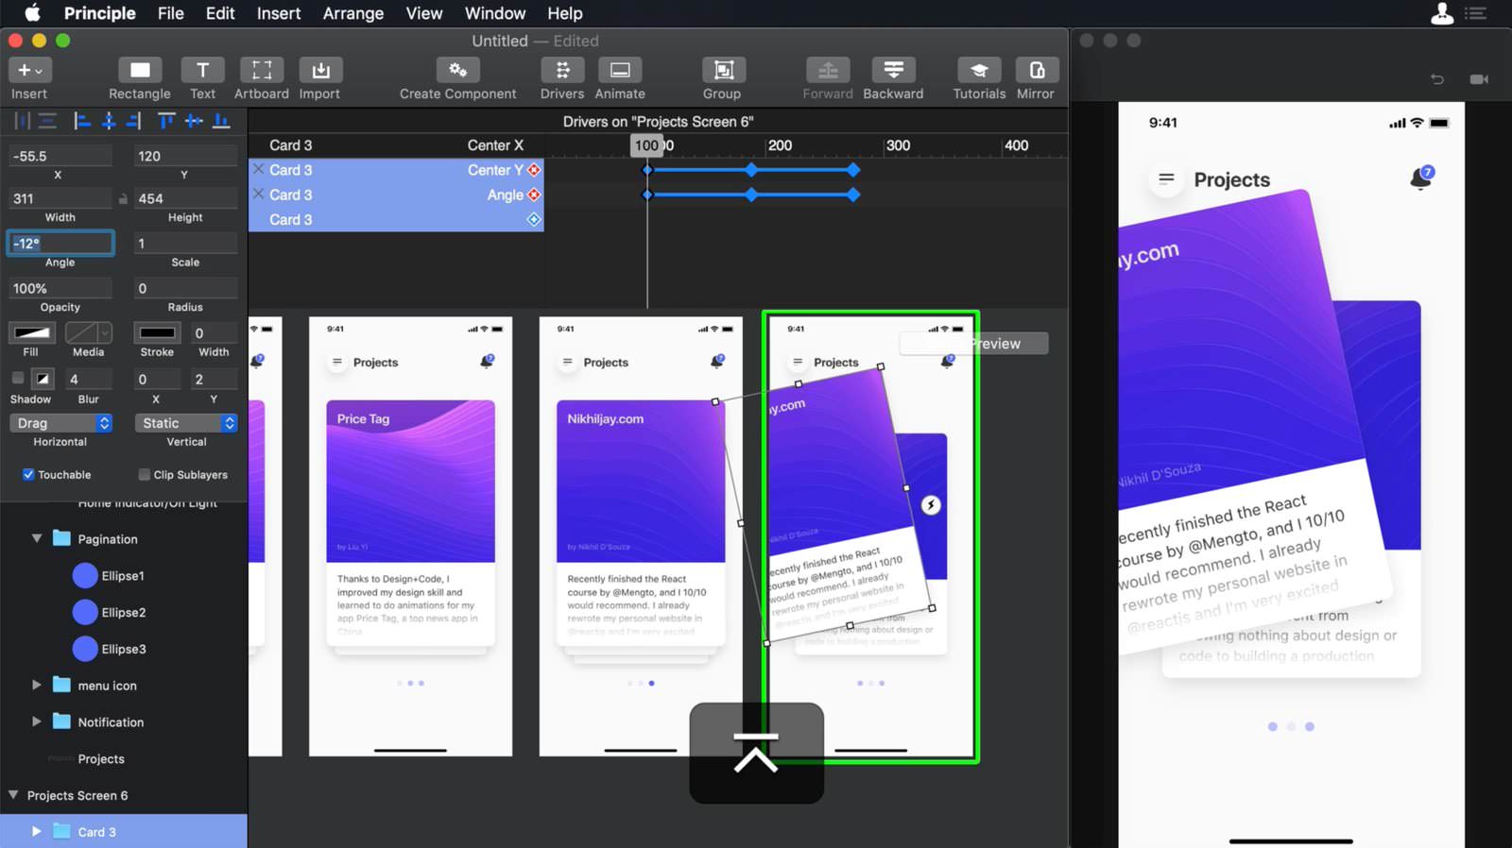Click the Mirror icon

pyautogui.click(x=1037, y=71)
